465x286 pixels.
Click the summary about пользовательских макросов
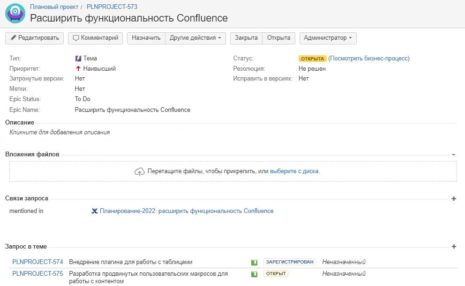click(x=149, y=278)
